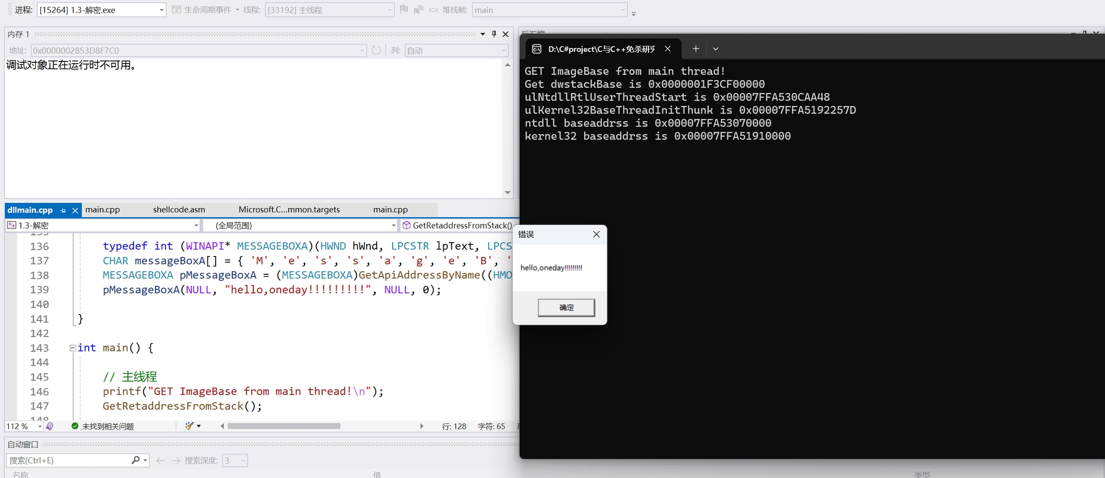Close the 错误 message dialog
The height and width of the screenshot is (478, 1105).
596,234
